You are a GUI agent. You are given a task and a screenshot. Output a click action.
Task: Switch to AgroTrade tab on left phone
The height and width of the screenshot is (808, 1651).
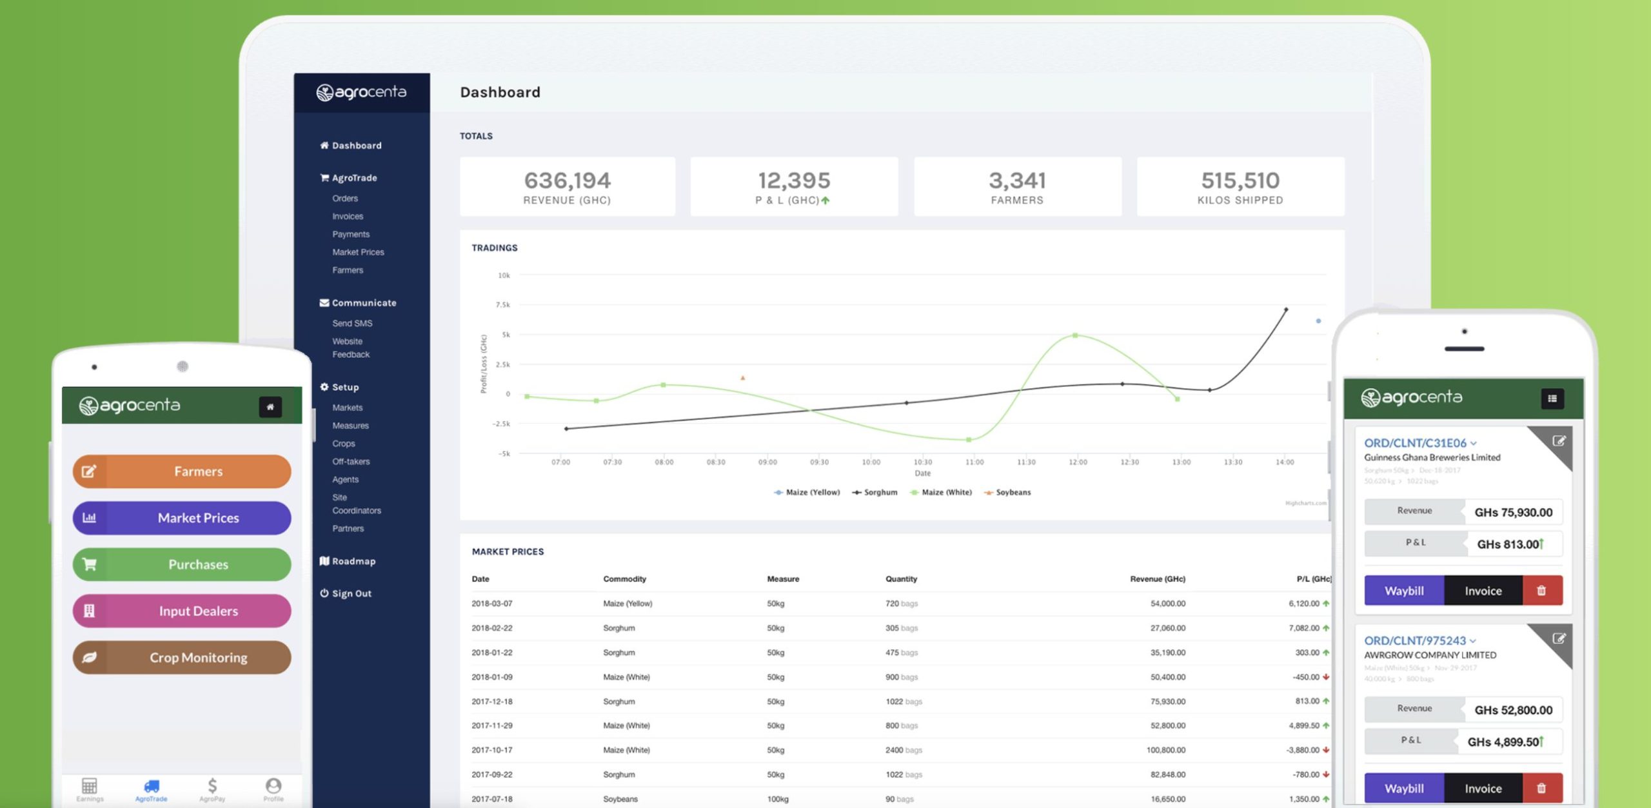151,790
